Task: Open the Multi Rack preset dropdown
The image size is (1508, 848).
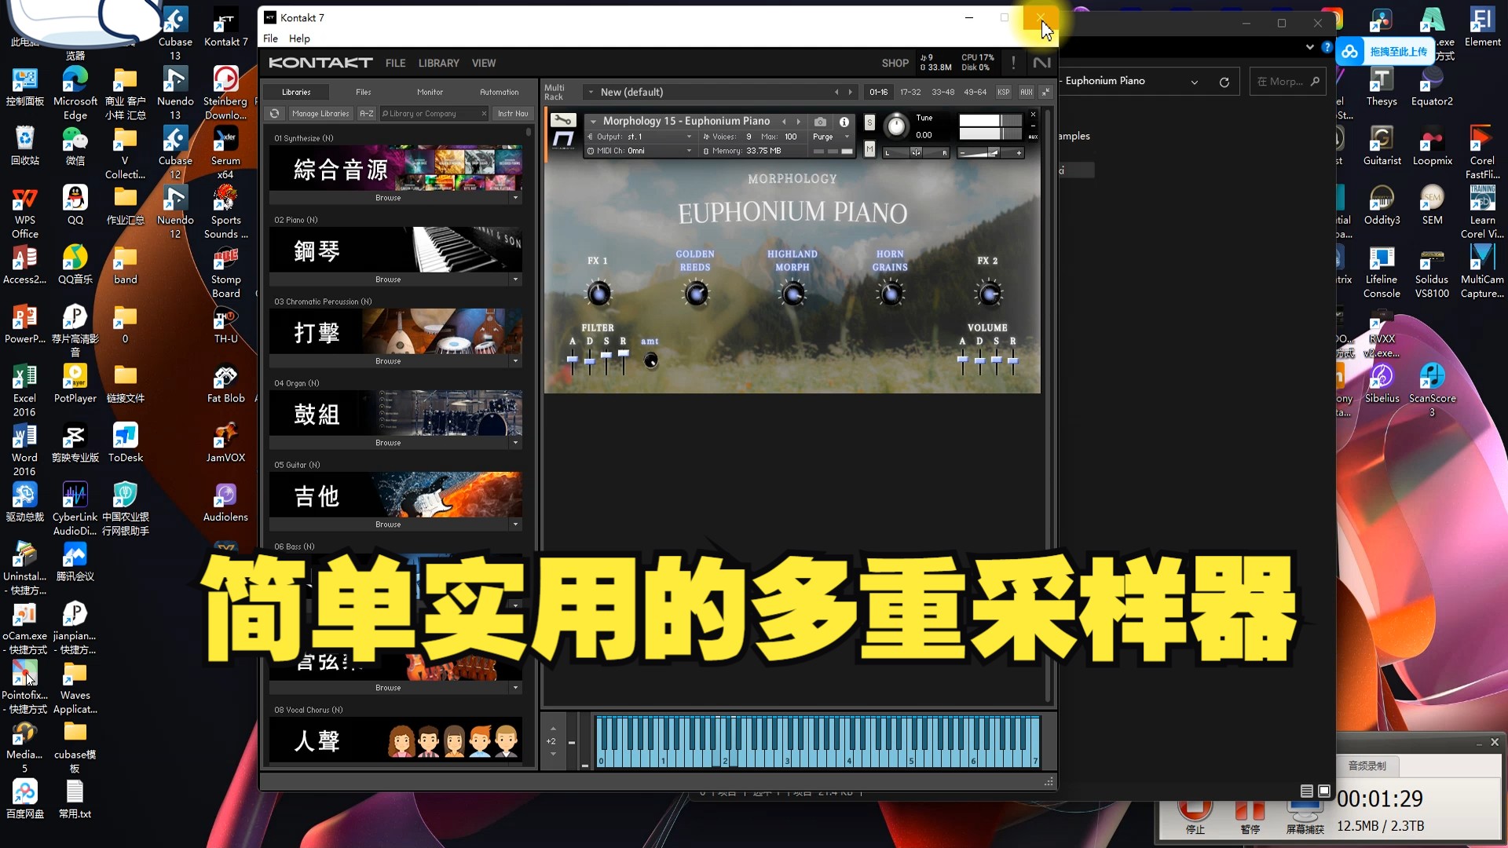Action: click(591, 92)
